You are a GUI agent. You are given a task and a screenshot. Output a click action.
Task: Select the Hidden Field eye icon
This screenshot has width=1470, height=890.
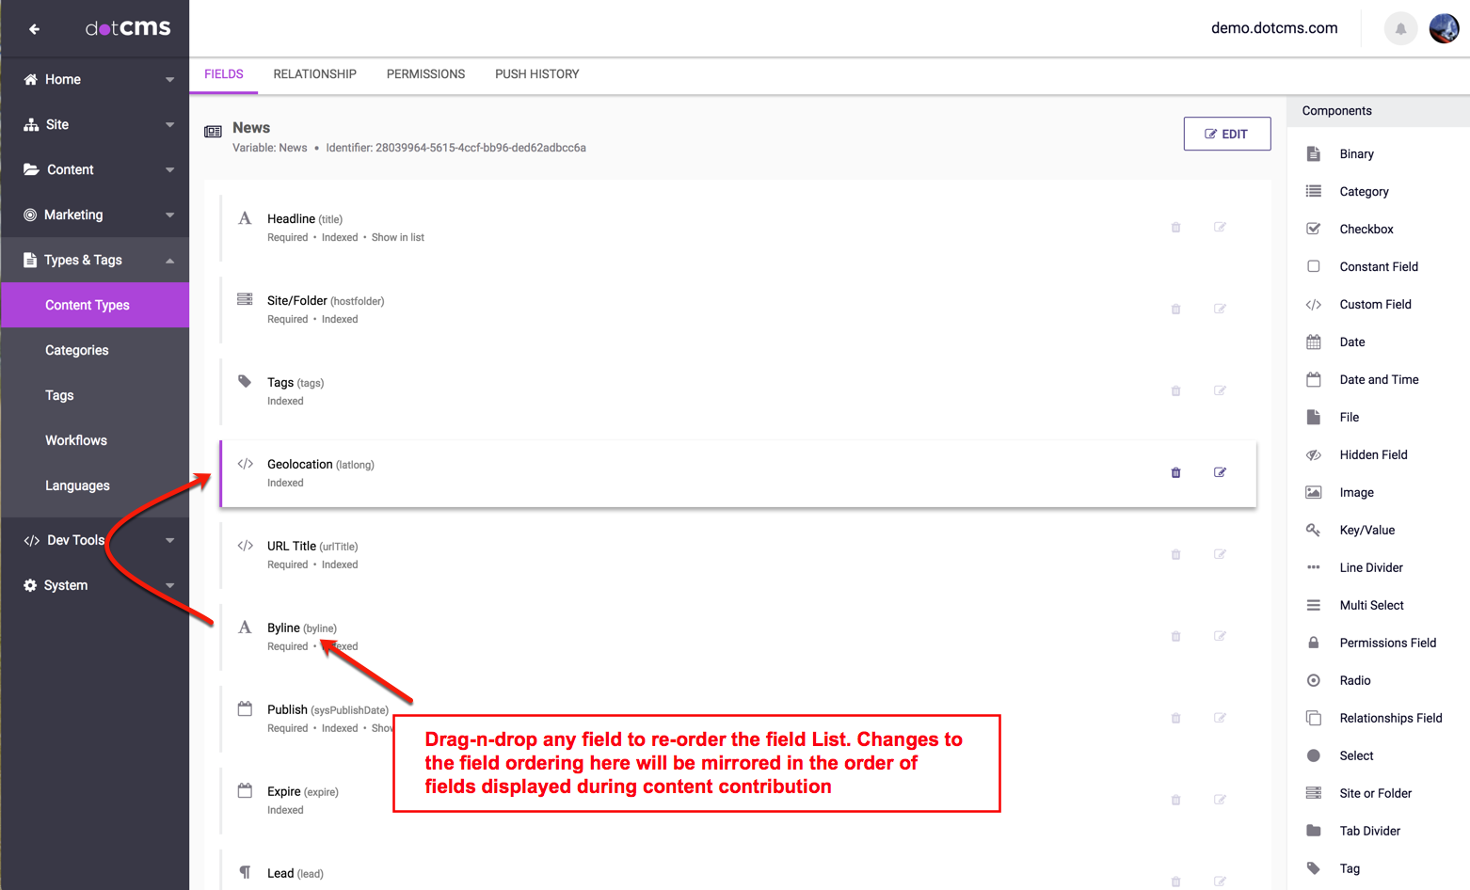tap(1314, 454)
